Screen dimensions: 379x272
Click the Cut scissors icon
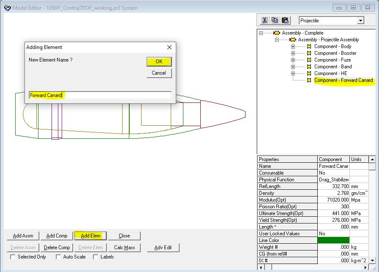(264, 20)
